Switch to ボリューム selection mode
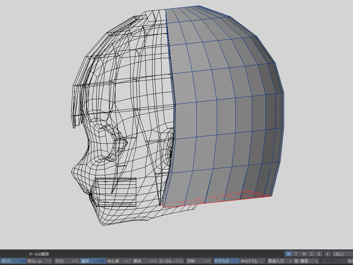 (39, 261)
